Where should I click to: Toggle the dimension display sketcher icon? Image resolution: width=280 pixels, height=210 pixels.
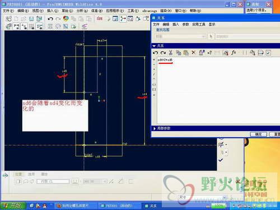click(16, 26)
